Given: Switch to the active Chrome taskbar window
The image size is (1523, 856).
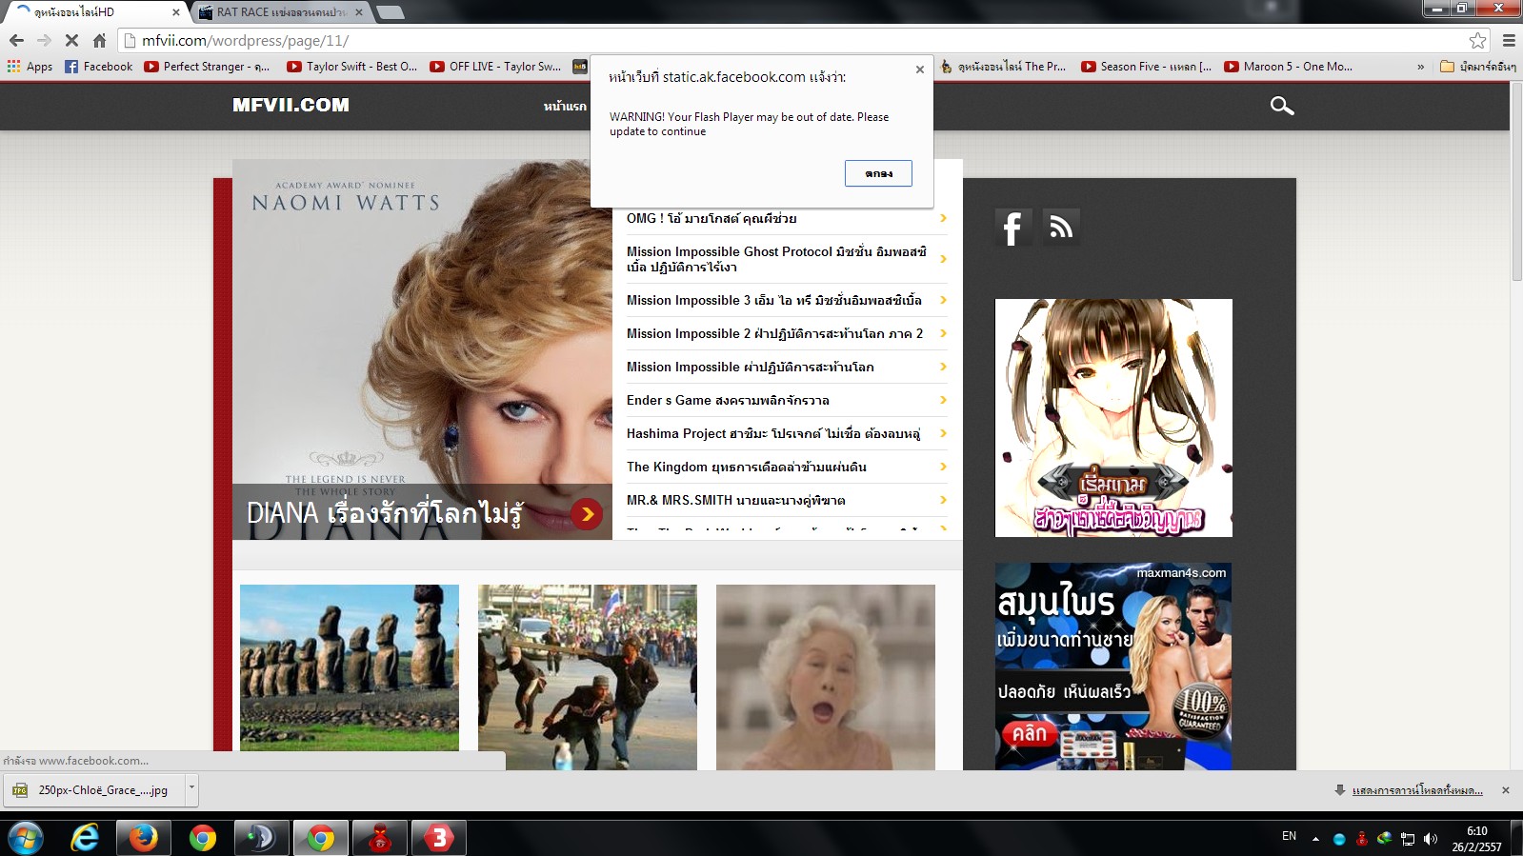Looking at the screenshot, I should pos(321,838).
